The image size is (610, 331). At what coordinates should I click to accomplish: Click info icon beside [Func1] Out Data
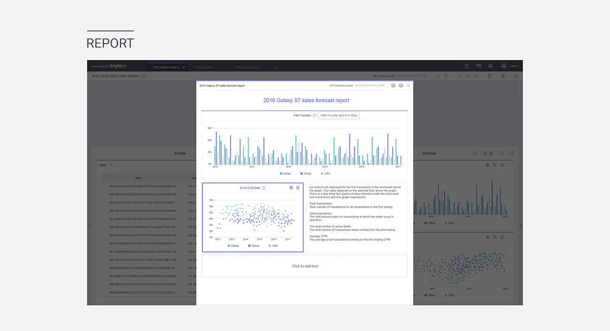click(264, 188)
